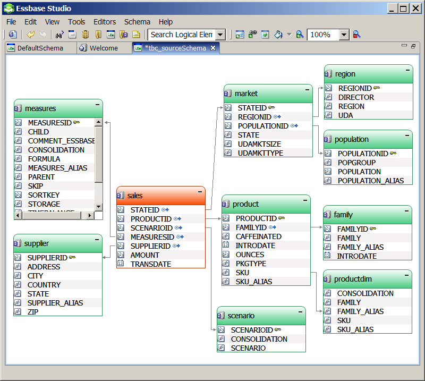
Task: Click the zoom out red magnifier icon
Action: coord(356,35)
